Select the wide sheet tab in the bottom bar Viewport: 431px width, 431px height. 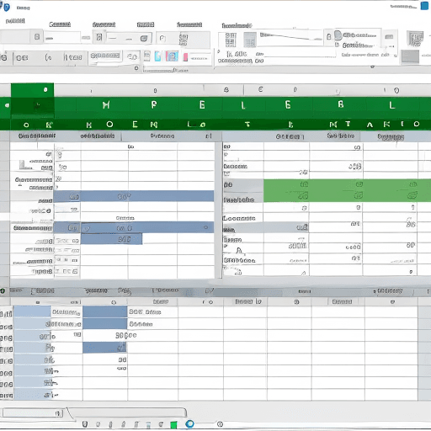[x=127, y=412]
